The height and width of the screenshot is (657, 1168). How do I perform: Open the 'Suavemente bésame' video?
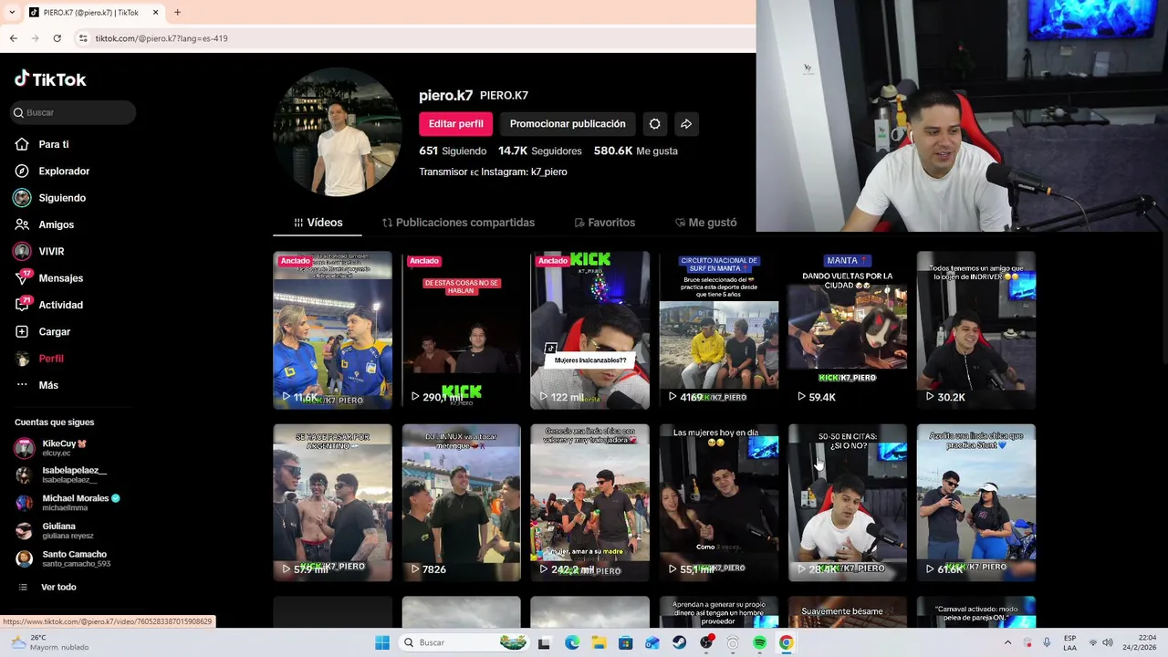(x=847, y=612)
